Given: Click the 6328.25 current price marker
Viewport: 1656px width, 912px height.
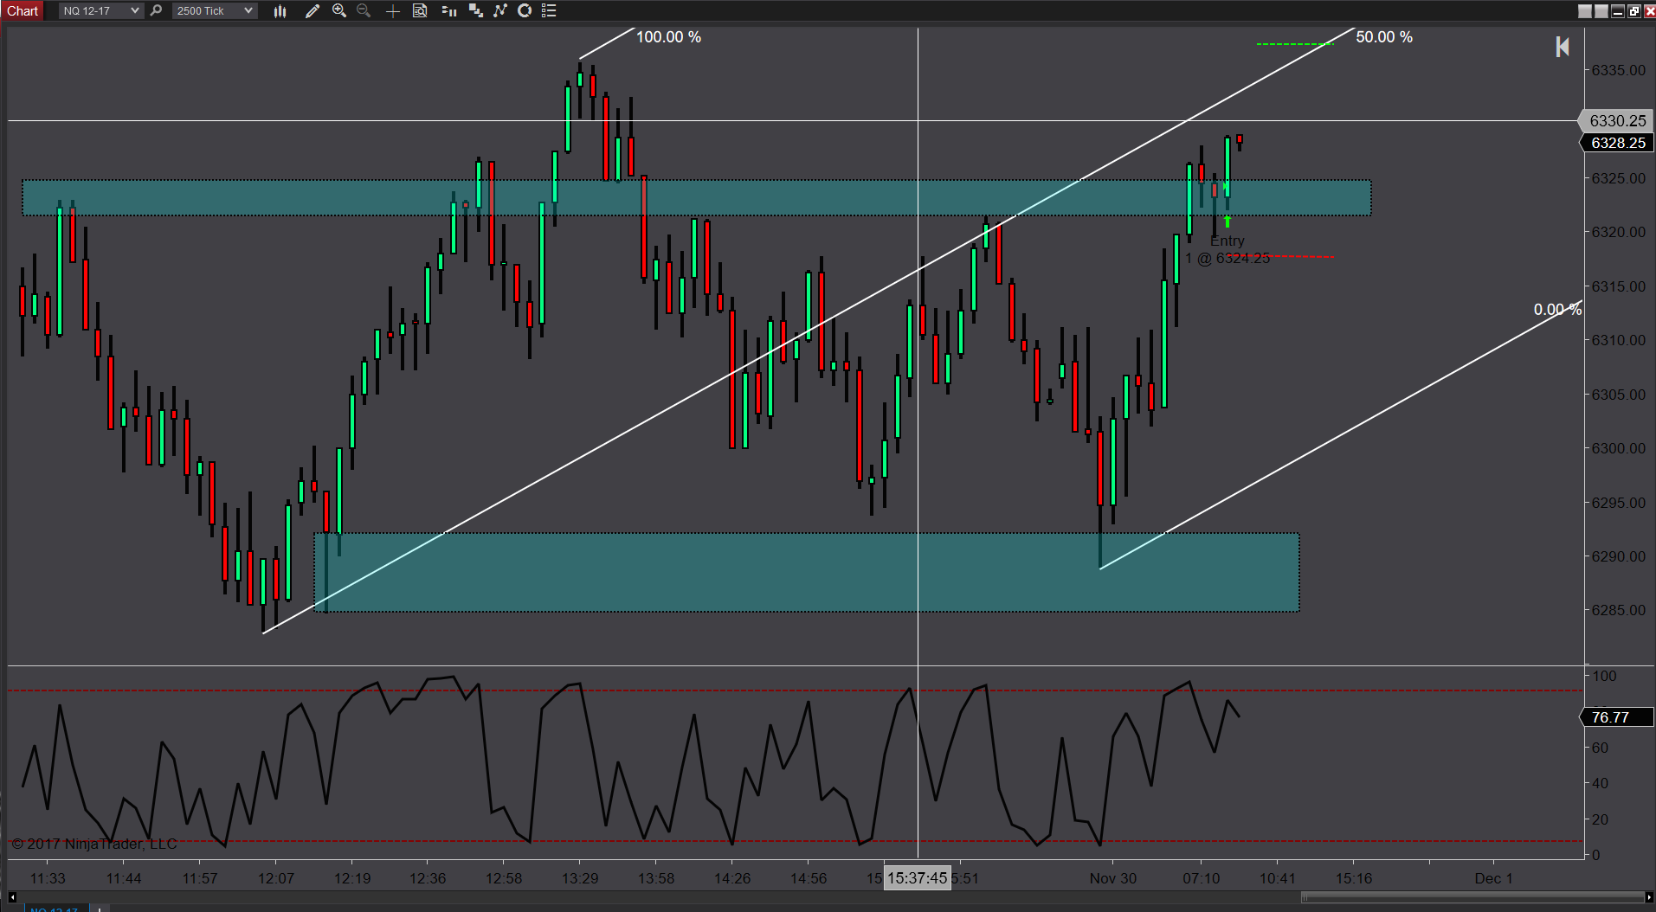Looking at the screenshot, I should coord(1617,143).
